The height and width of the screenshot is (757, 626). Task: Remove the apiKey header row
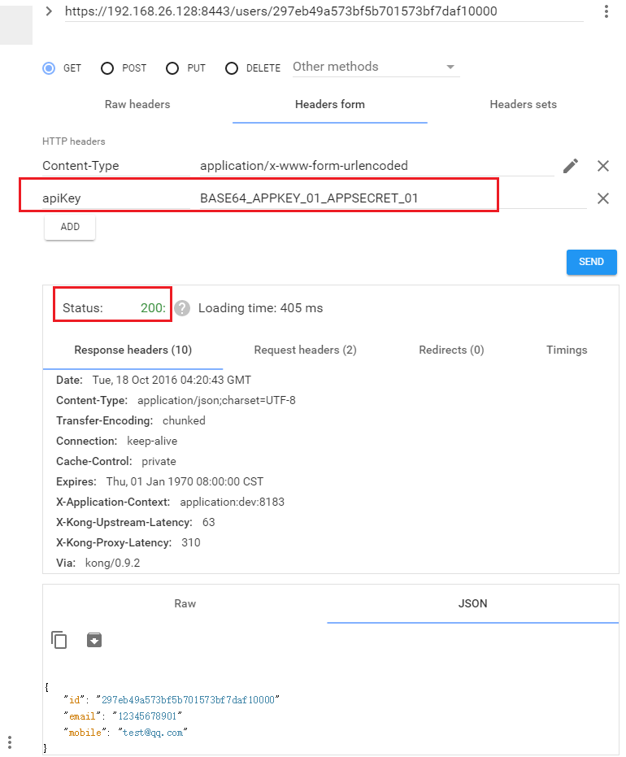click(x=603, y=198)
